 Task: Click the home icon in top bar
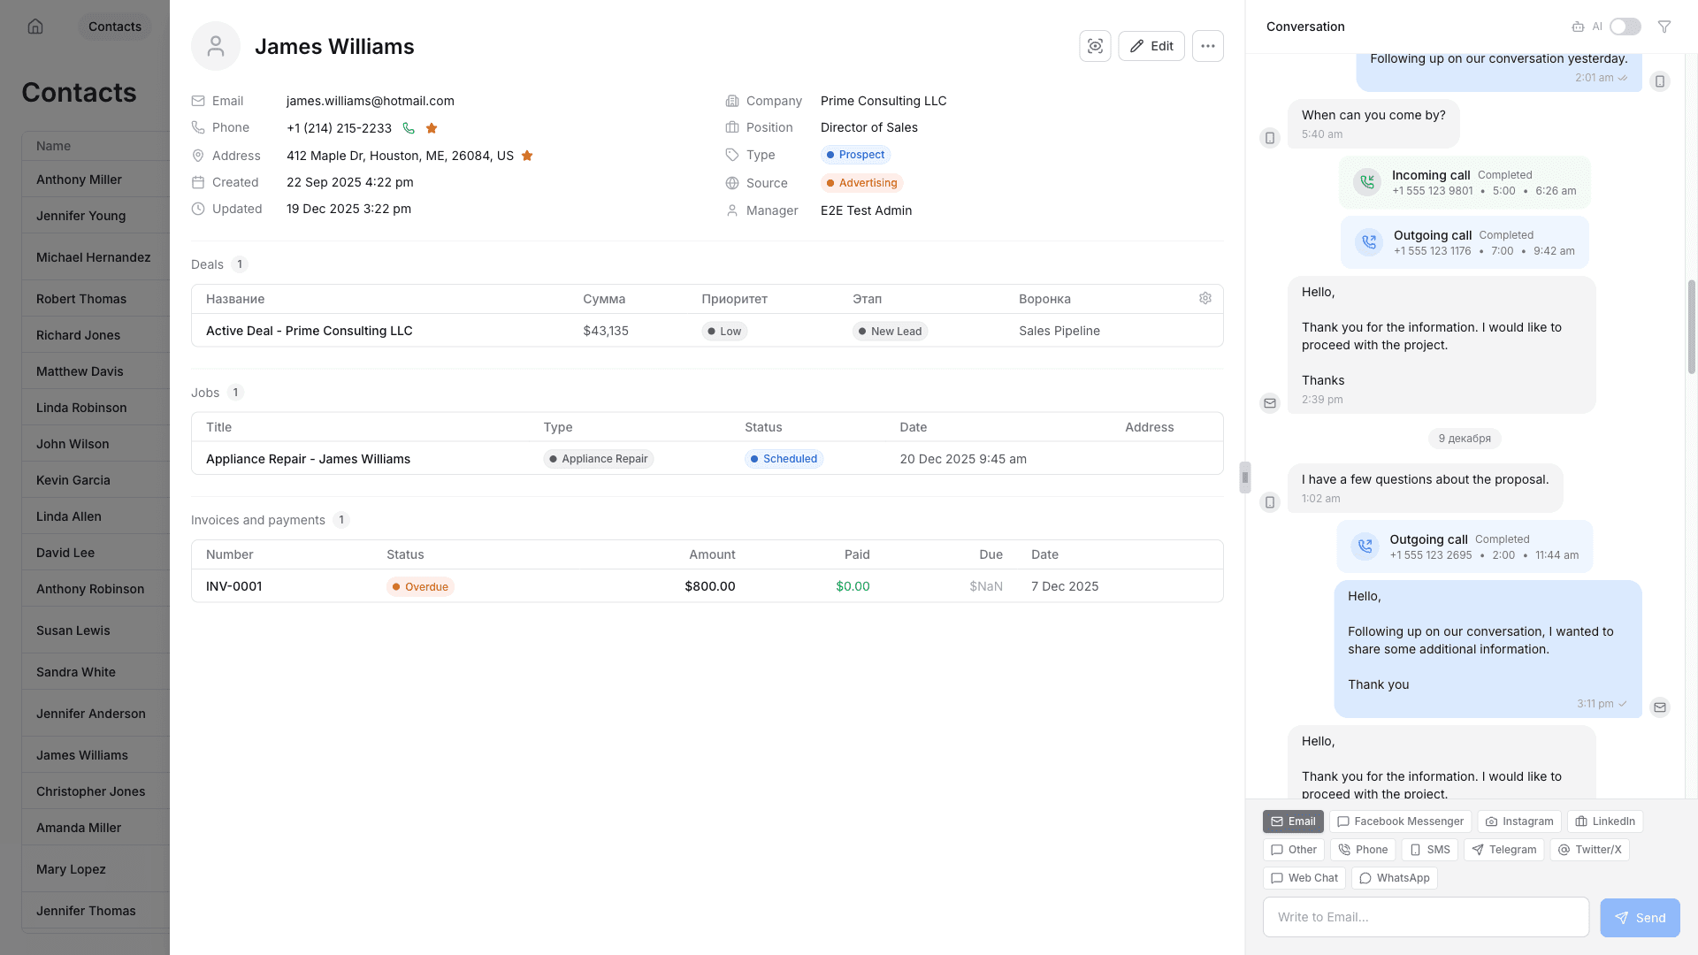35,27
